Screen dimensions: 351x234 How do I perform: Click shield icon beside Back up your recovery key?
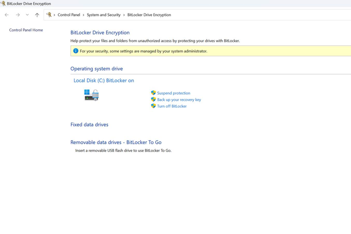pos(153,99)
